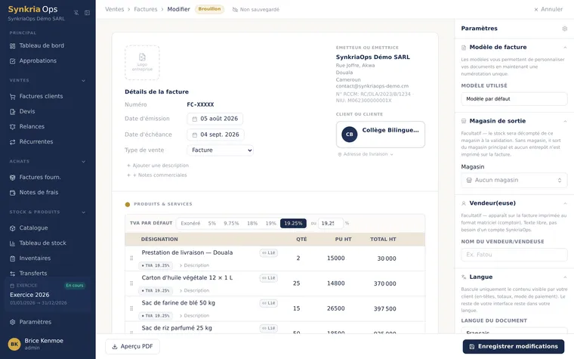574x359 pixels.
Task: Upload a Logo entreprise image
Action: point(142,63)
